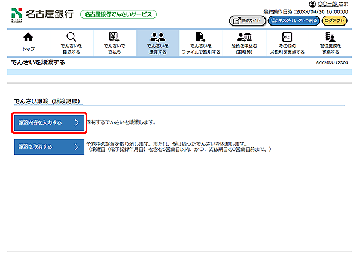Viewport: 359px width, 255px height.
Task: Click the file icon for ファイルで取引する
Action: pyautogui.click(x=201, y=38)
